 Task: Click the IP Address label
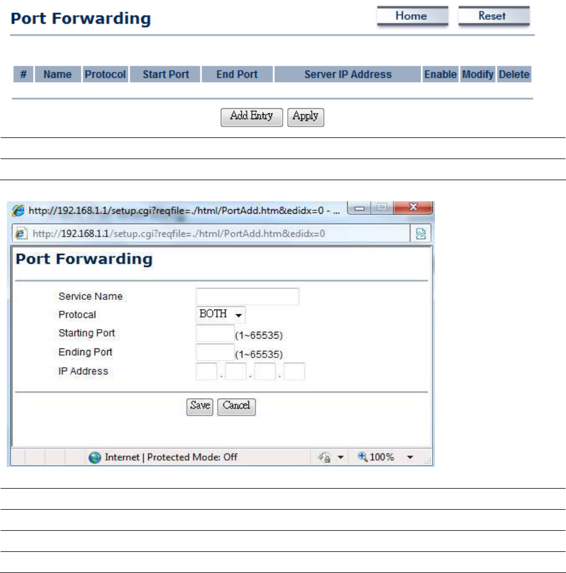pyautogui.click(x=83, y=371)
